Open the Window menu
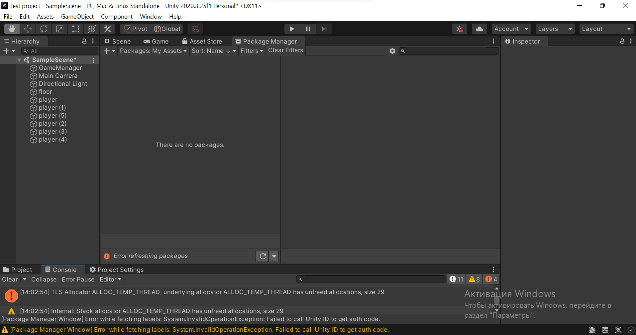This screenshot has width=636, height=335. [151, 17]
